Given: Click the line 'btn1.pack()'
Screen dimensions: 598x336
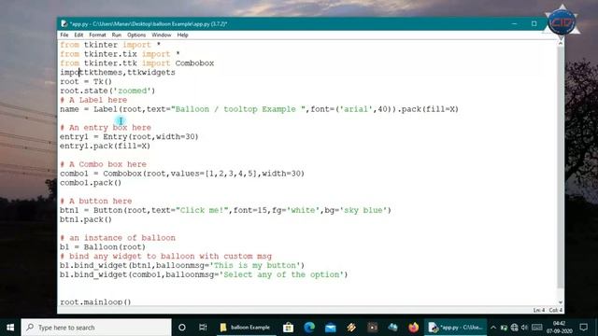Looking at the screenshot, I should [86, 219].
